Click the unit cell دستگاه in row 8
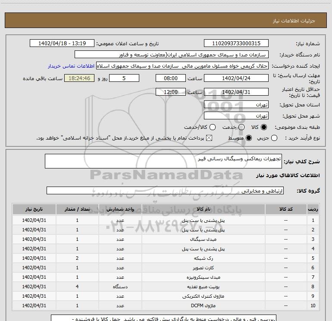 pyautogui.click(x=120, y=287)
